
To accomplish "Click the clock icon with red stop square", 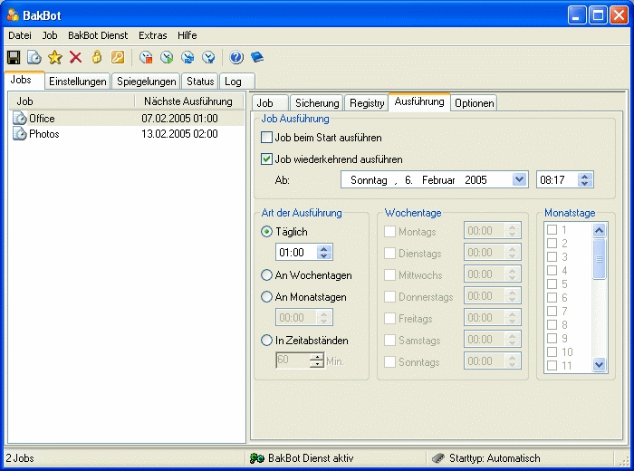I will tap(146, 57).
